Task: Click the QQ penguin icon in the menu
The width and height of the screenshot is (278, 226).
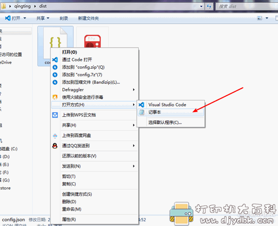Action: (x=55, y=146)
